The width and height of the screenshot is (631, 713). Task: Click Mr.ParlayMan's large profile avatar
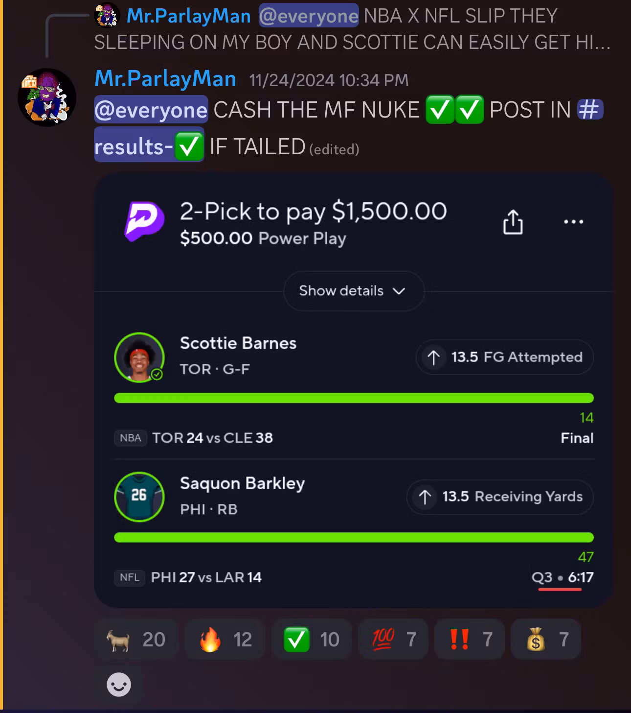pyautogui.click(x=47, y=97)
